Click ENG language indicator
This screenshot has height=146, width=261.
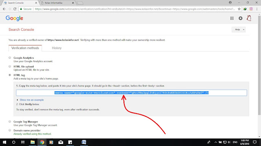tap(235, 142)
